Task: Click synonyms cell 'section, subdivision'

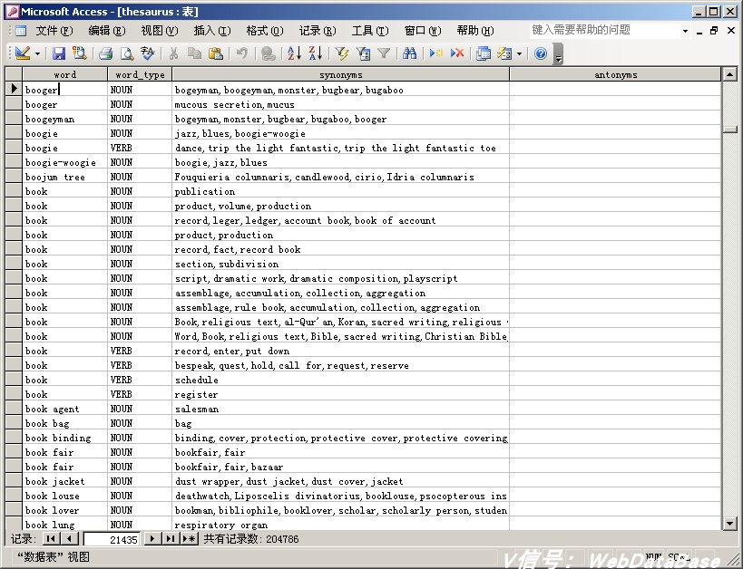Action: (341, 264)
